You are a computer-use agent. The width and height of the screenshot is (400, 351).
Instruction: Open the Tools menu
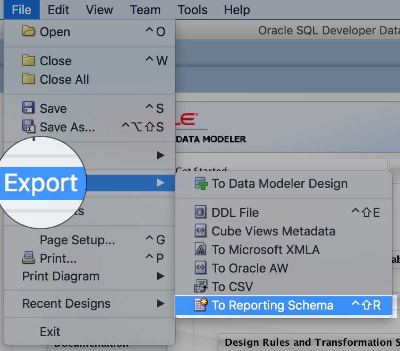192,10
